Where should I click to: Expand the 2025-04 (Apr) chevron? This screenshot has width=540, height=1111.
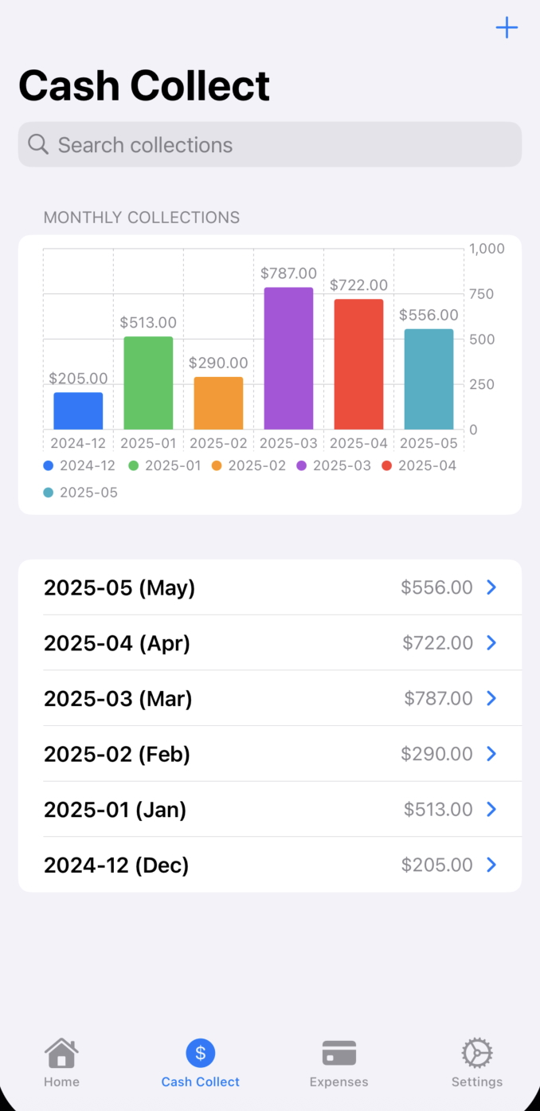pyautogui.click(x=491, y=643)
